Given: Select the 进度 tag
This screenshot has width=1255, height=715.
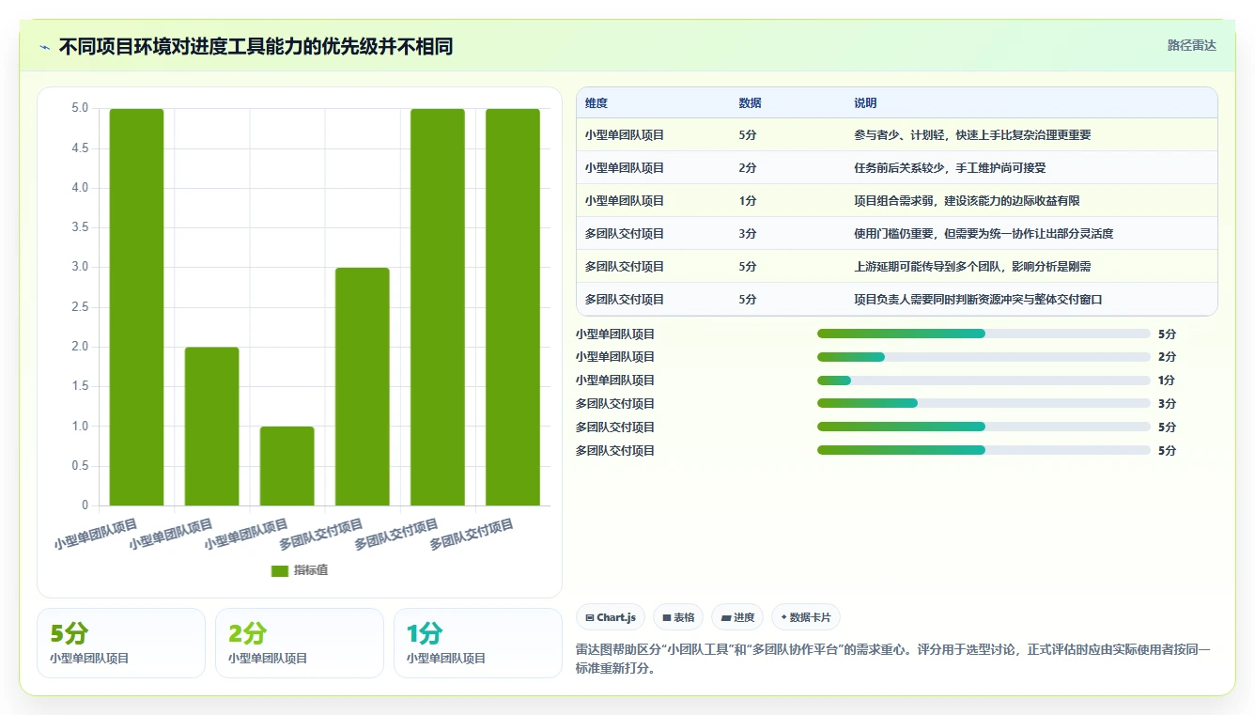Looking at the screenshot, I should coord(737,617).
